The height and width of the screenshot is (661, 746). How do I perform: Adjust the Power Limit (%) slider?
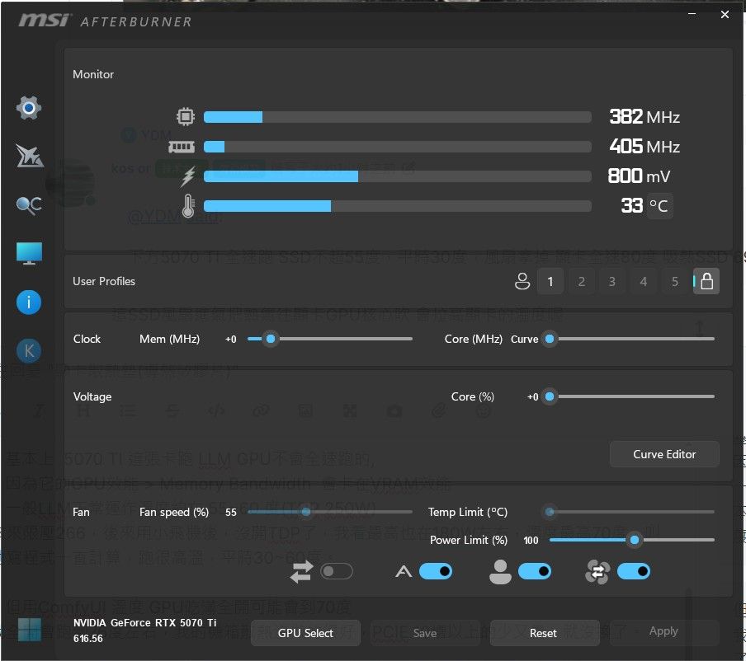coord(632,540)
